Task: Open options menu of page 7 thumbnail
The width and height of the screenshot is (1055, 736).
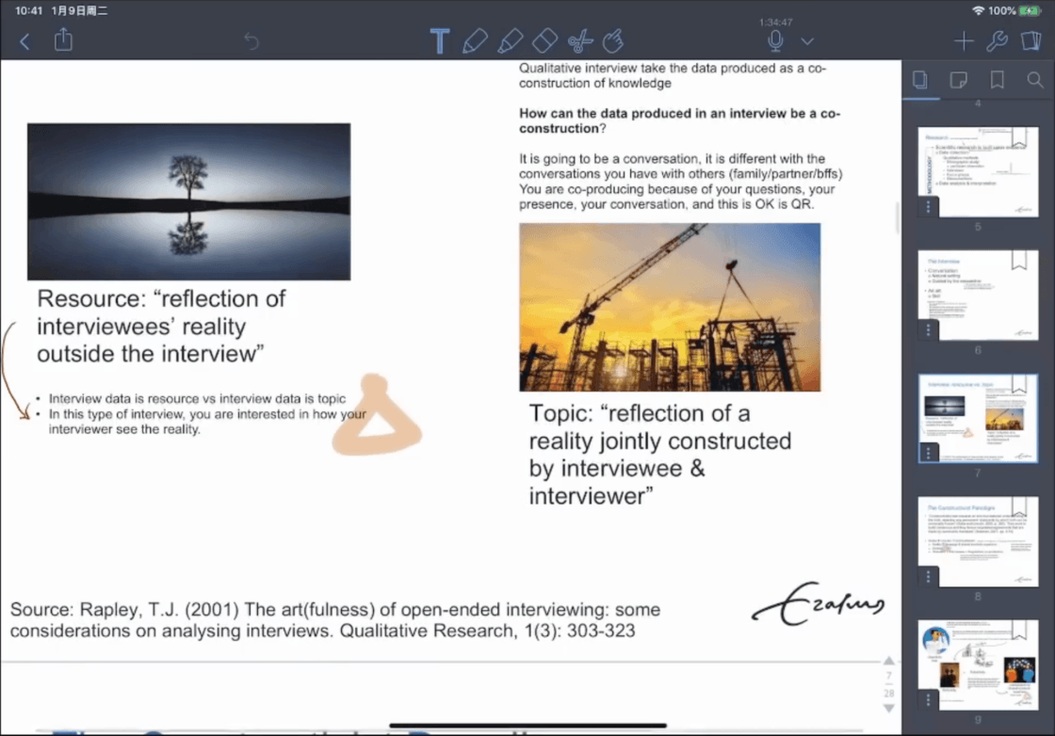Action: 929,453
